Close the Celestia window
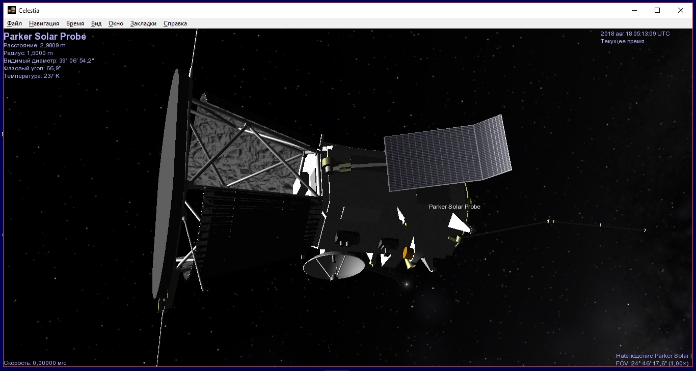This screenshot has height=371, width=696. [681, 10]
